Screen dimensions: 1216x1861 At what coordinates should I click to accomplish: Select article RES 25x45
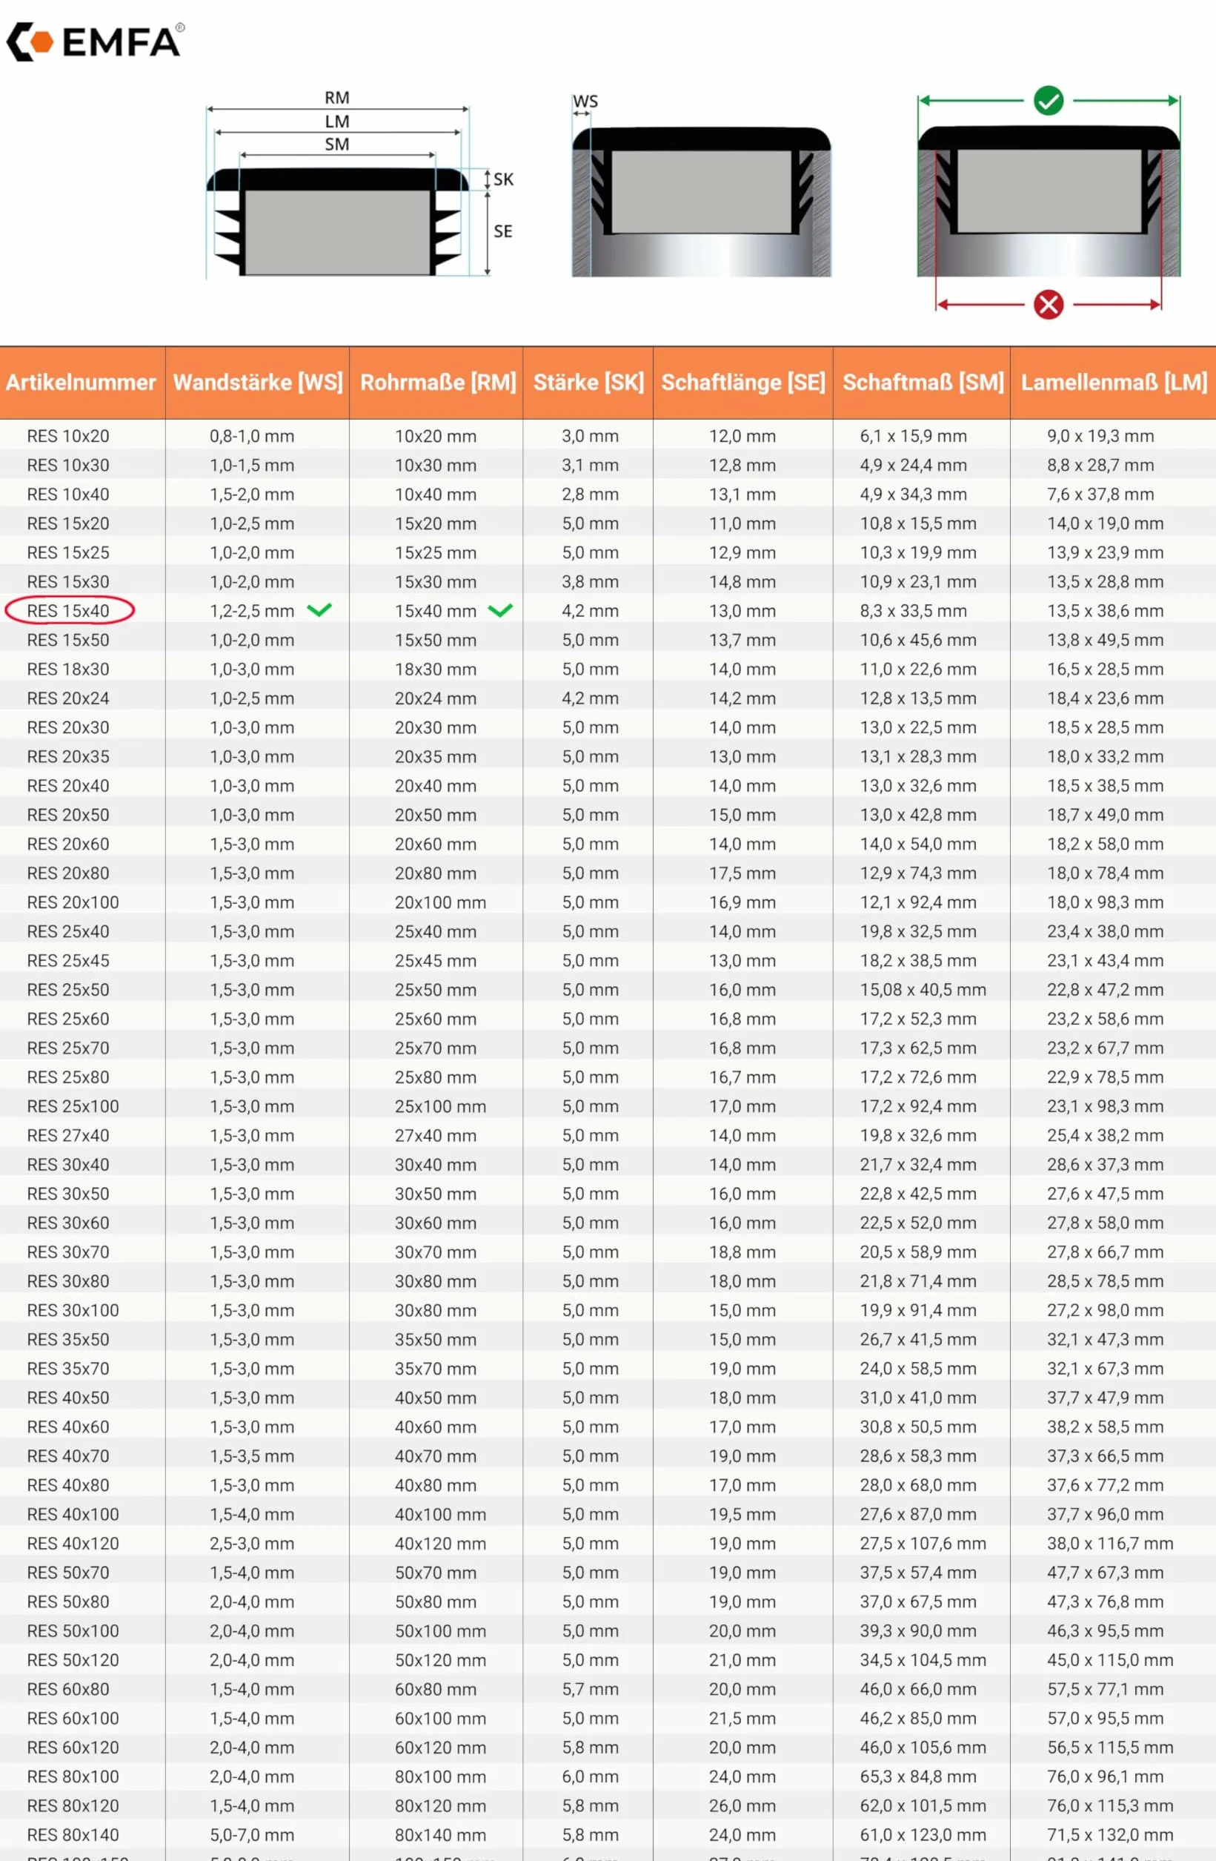68,960
